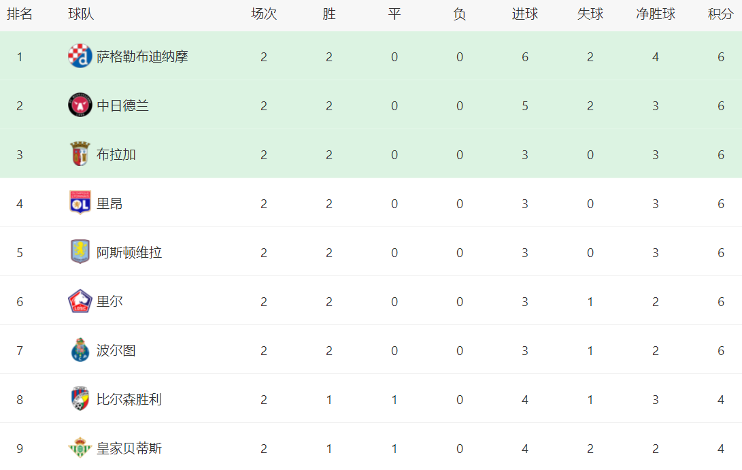
Task: Click the Midtjylland club crest icon
Action: (x=80, y=105)
